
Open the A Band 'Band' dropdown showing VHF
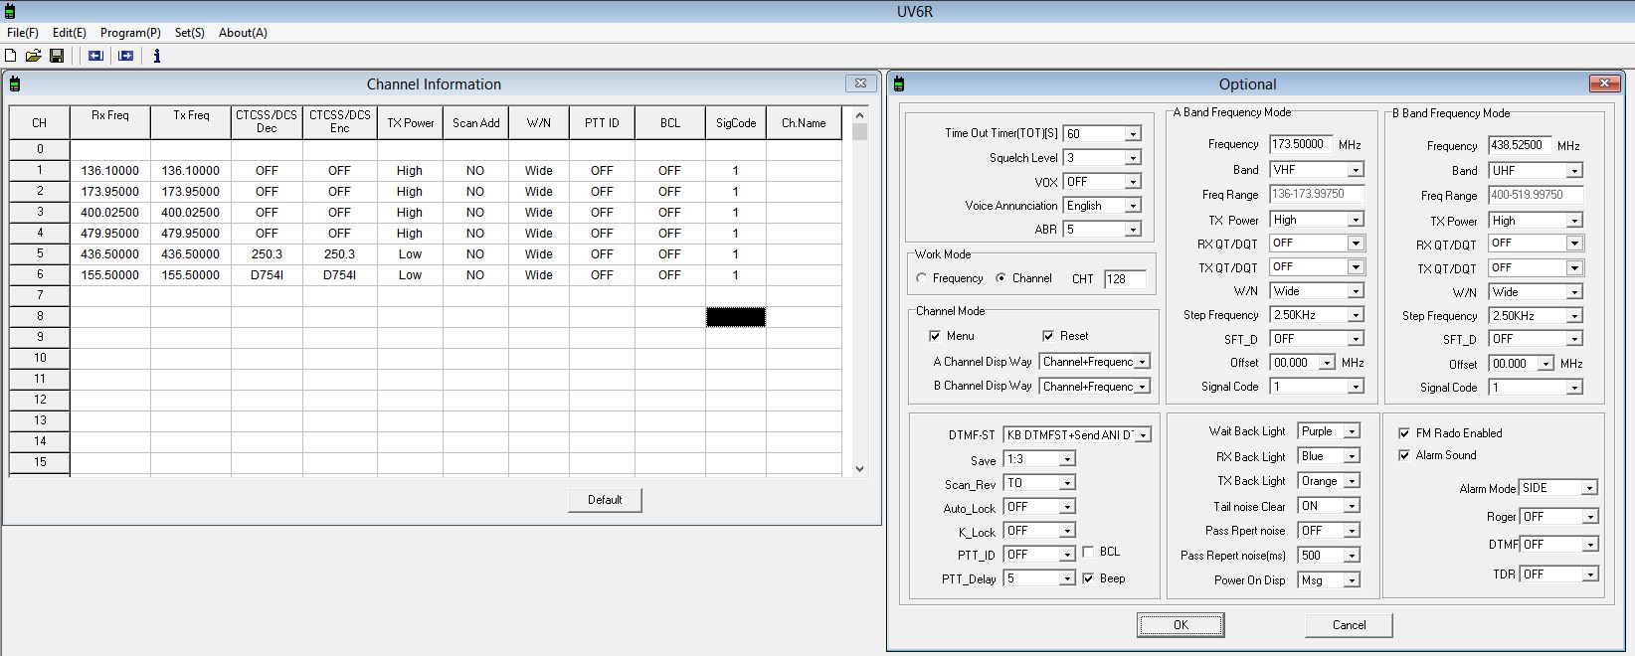coord(1356,170)
